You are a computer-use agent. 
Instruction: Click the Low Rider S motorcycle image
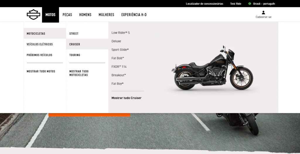pyautogui.click(x=212, y=68)
